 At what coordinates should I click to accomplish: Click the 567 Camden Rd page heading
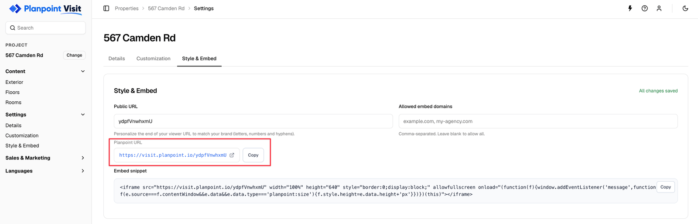click(140, 38)
